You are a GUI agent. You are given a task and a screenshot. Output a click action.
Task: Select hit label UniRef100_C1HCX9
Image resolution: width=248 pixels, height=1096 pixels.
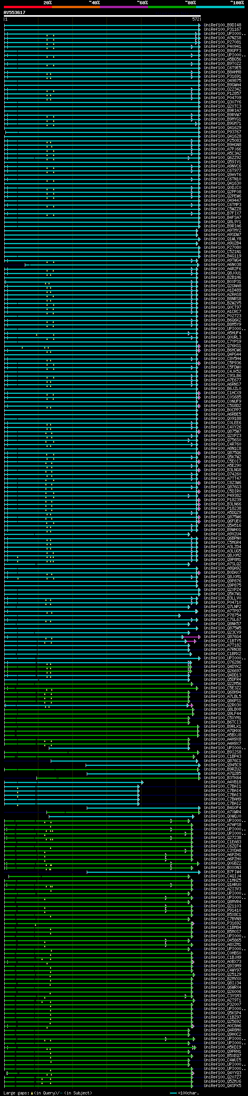[222, 393]
